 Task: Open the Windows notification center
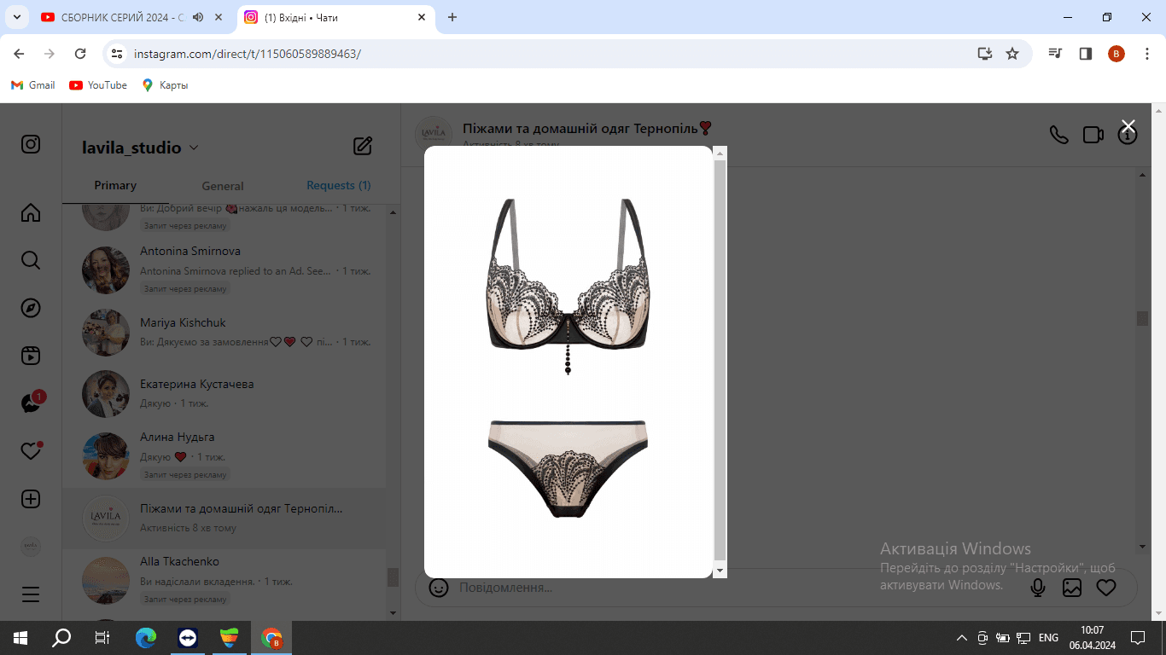click(x=1137, y=637)
